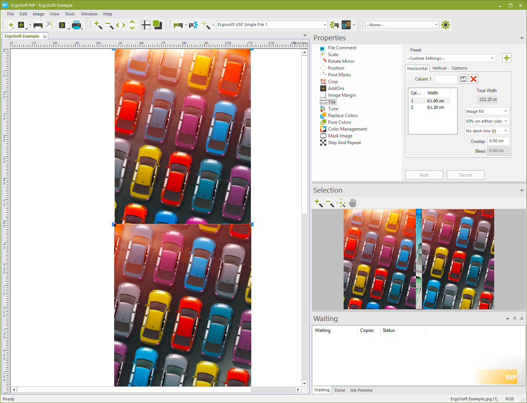Expand the 50% on either side dropdown

pos(487,121)
